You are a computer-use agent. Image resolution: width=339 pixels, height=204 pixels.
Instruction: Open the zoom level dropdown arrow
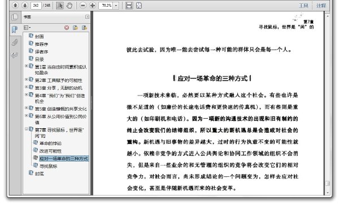116,6
